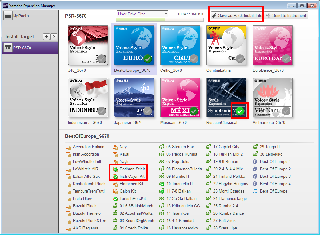Click the 17 Capital City style icon
Image resolution: width=320 pixels, height=235 pixels.
click(x=209, y=147)
